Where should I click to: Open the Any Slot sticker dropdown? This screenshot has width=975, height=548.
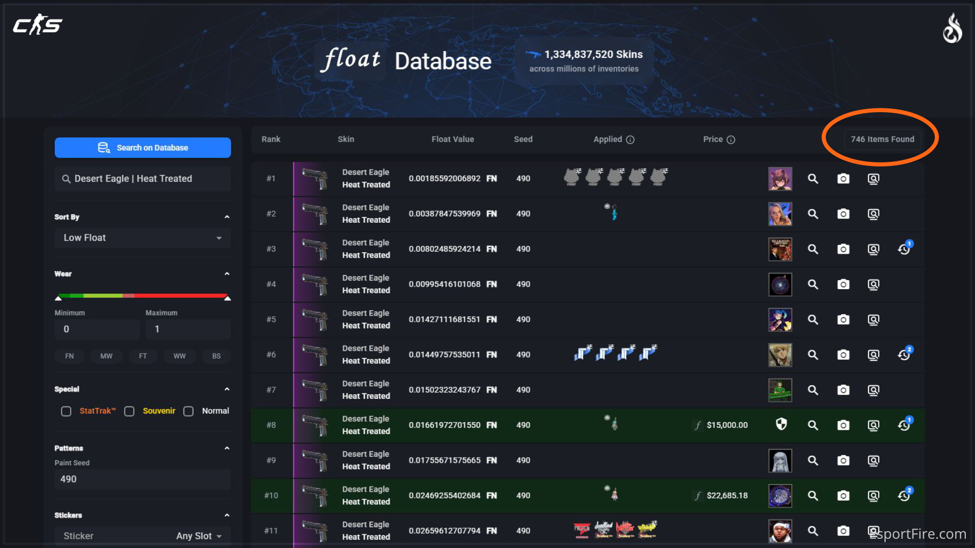[x=199, y=536]
